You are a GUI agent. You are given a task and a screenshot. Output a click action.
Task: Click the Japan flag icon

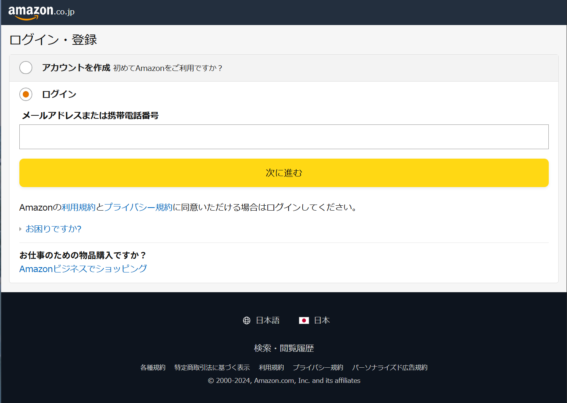point(304,321)
